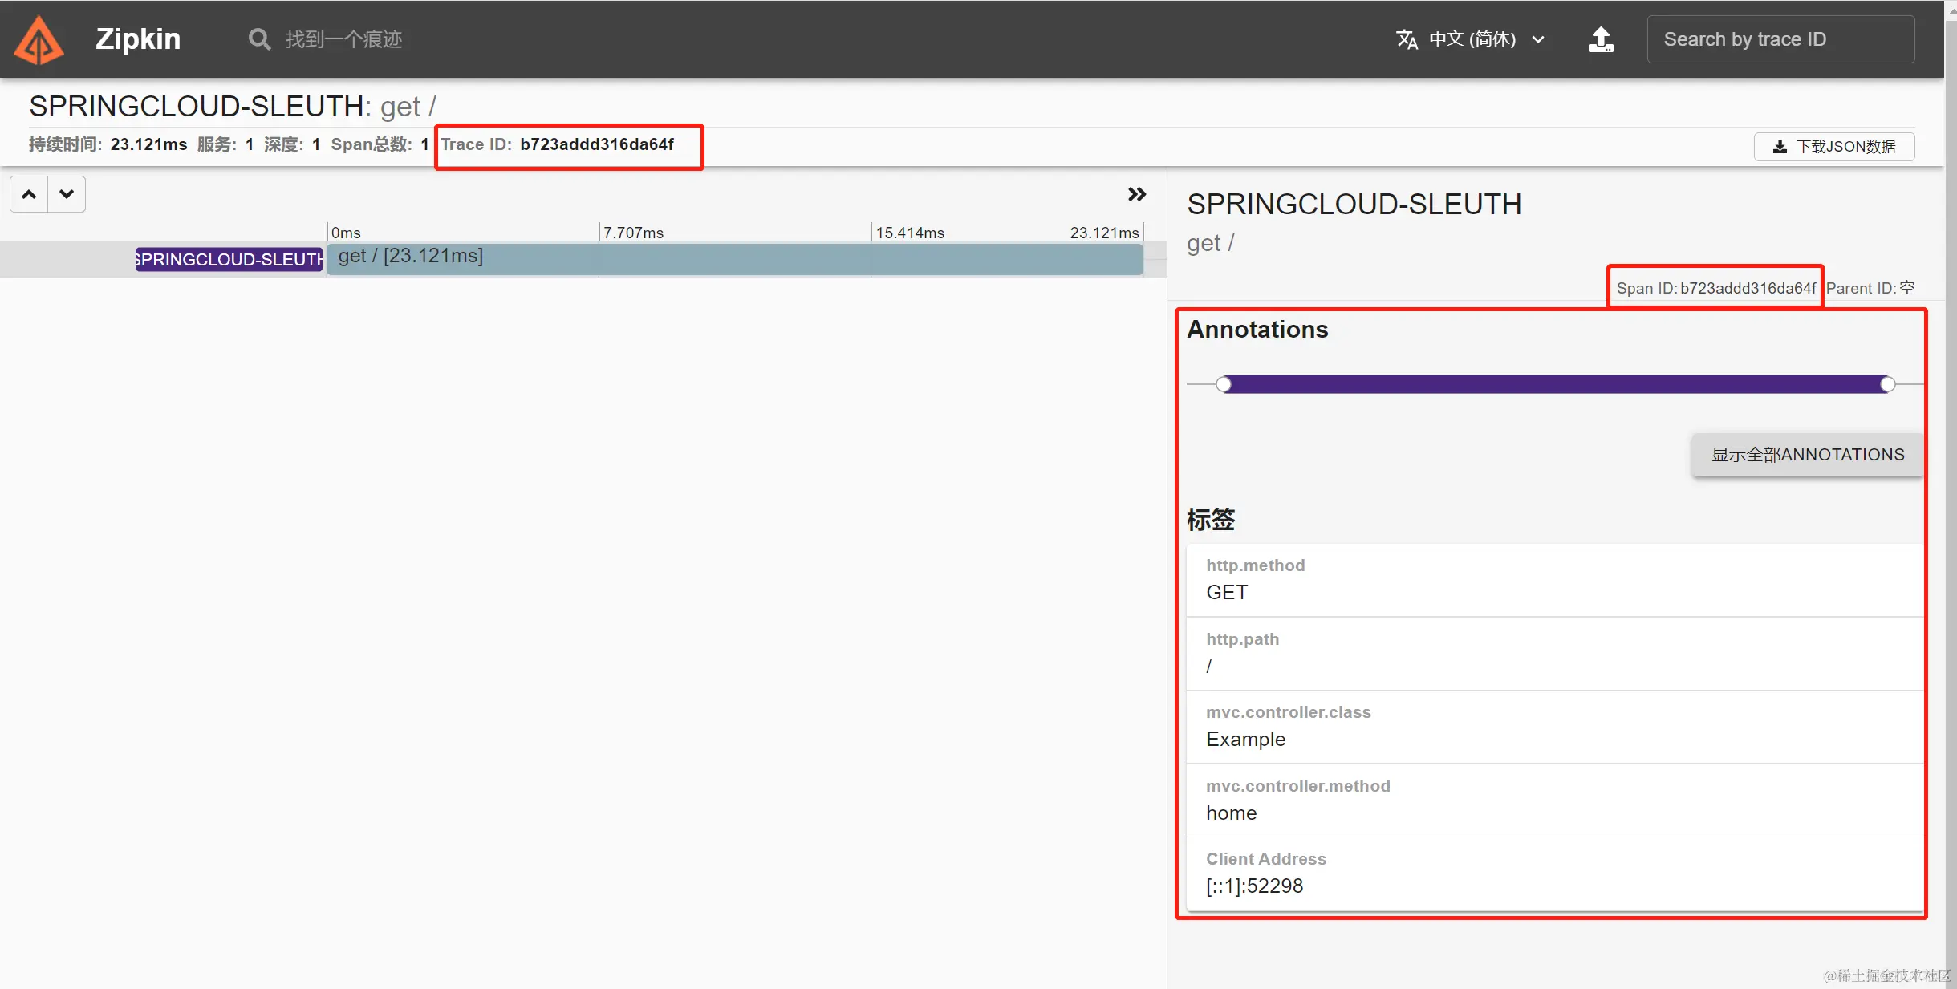The width and height of the screenshot is (1957, 989).
Task: Click the language translate icon
Action: pyautogui.click(x=1407, y=39)
